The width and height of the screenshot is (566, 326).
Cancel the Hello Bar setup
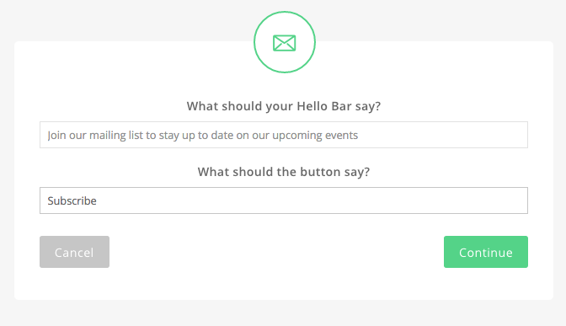pos(74,252)
